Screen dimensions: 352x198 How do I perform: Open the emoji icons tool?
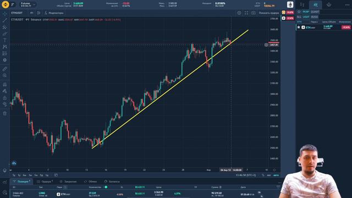[5, 60]
